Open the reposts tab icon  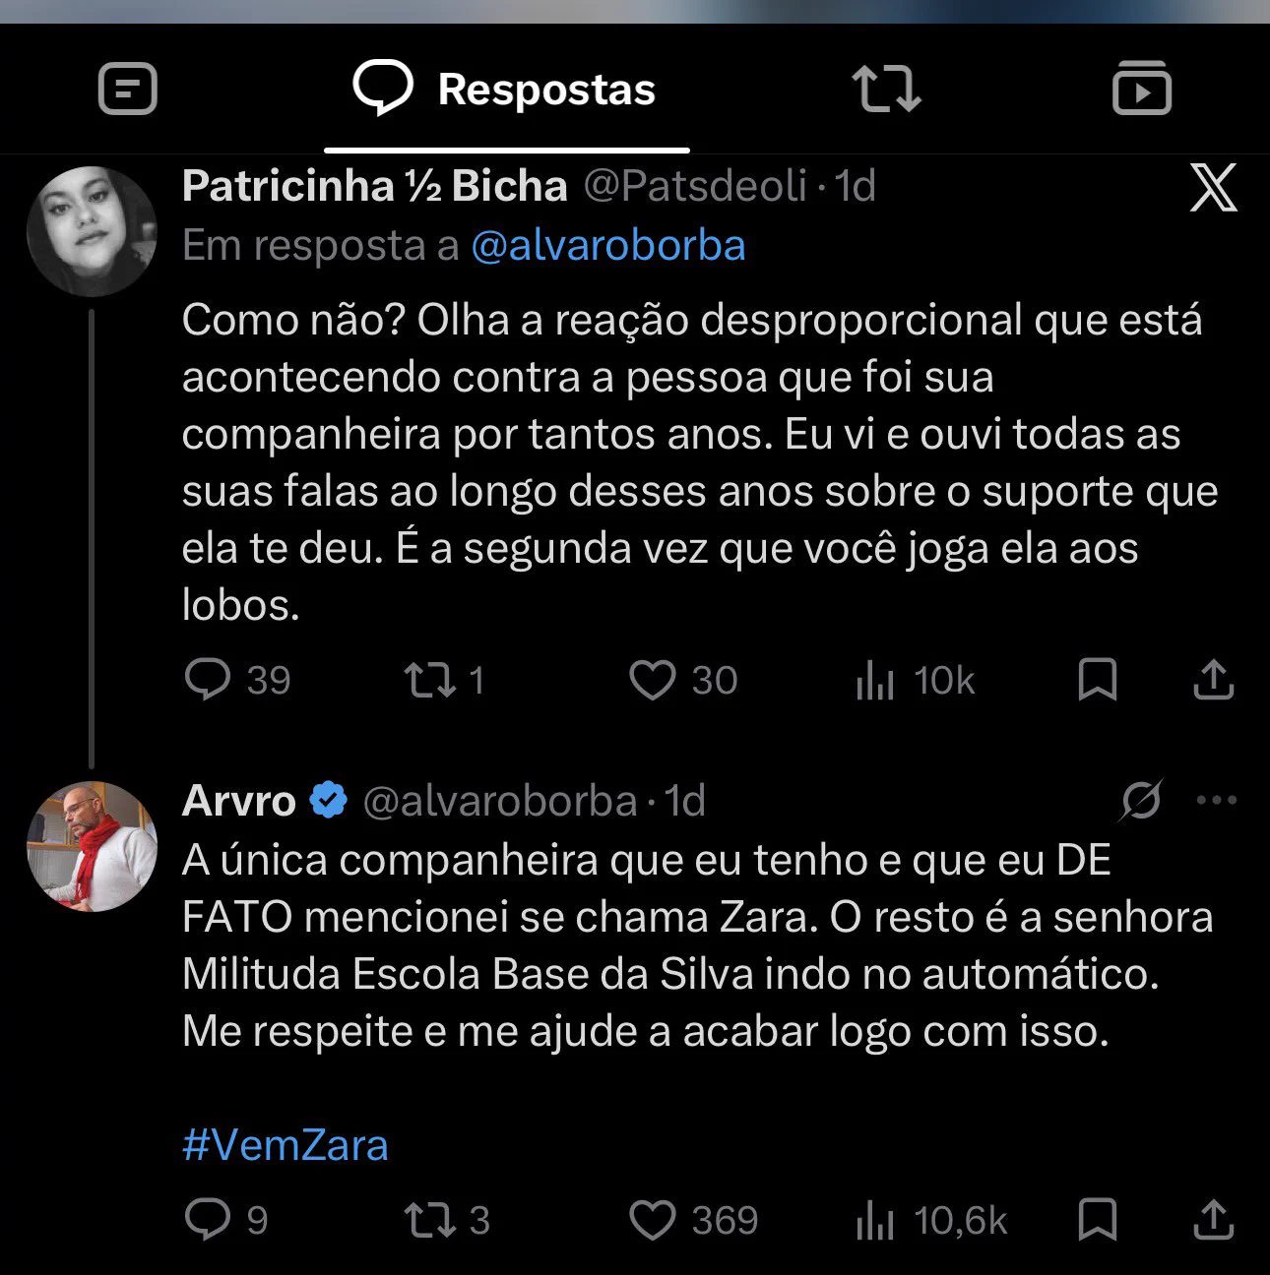pyautogui.click(x=886, y=90)
